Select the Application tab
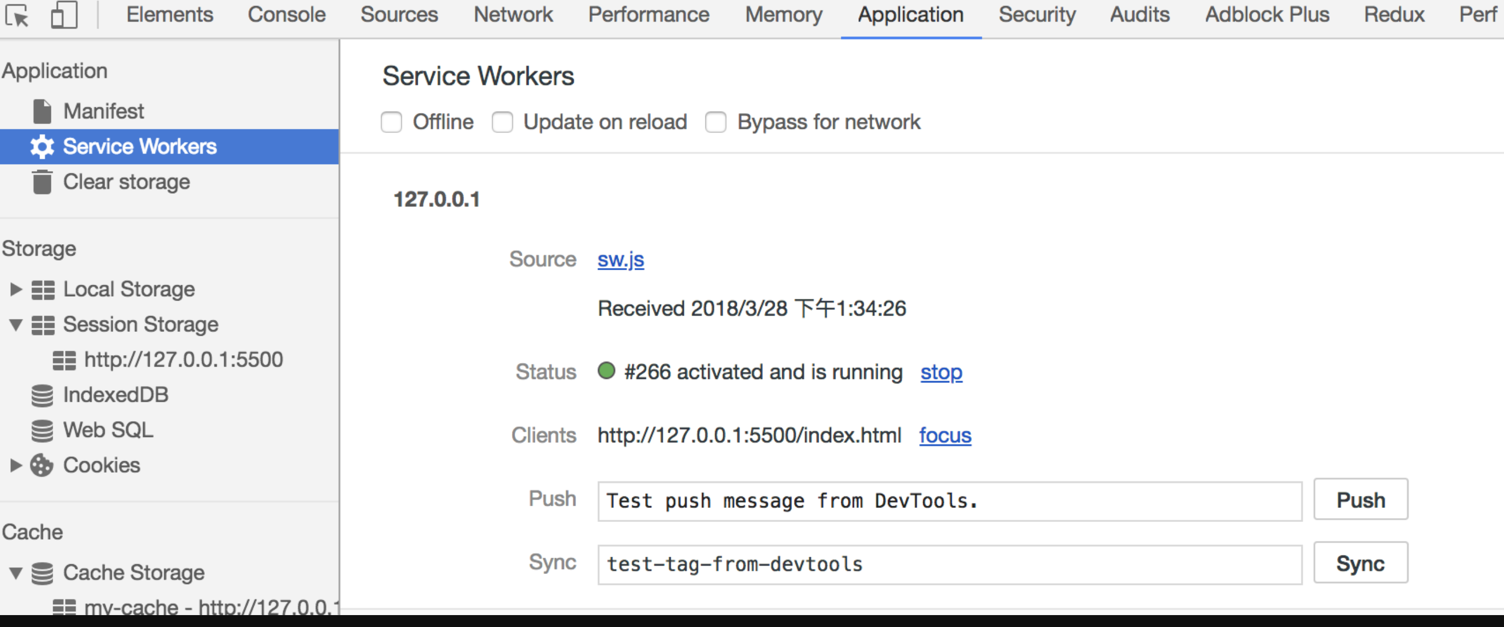1504x627 pixels. [911, 15]
